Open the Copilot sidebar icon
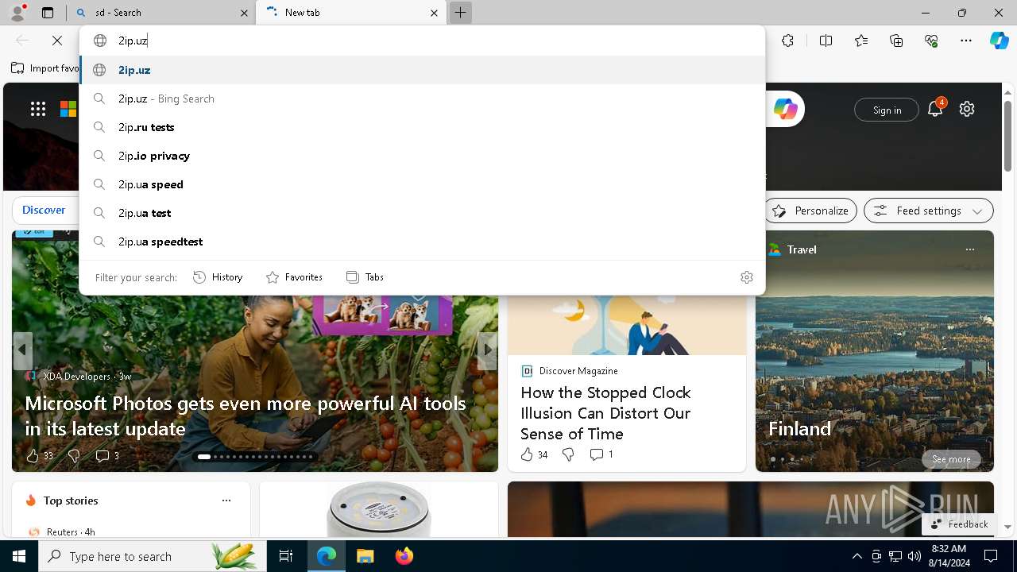The image size is (1017, 572). coord(1000,41)
